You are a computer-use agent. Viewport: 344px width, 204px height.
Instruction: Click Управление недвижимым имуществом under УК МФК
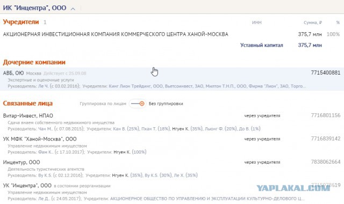[x=47, y=146]
